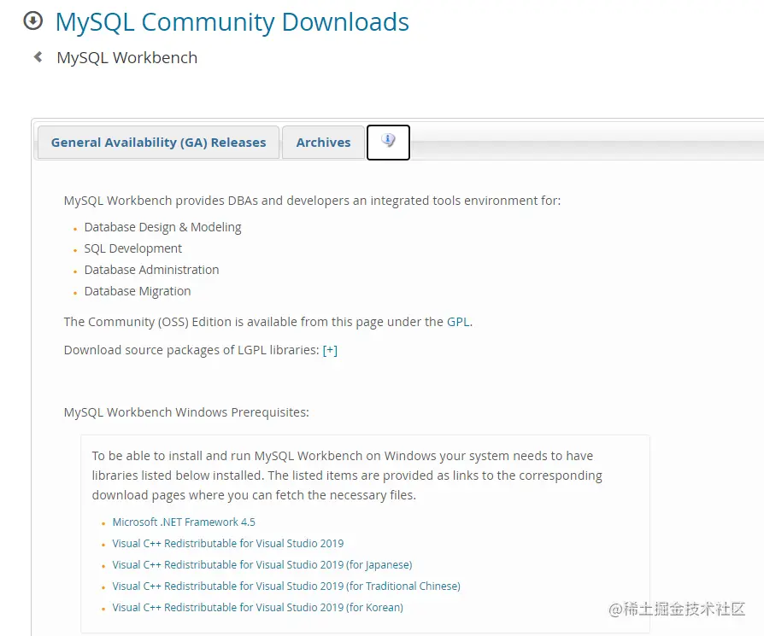
Task: Click the back chevron next to MySQL Workbench
Action: pos(38,57)
